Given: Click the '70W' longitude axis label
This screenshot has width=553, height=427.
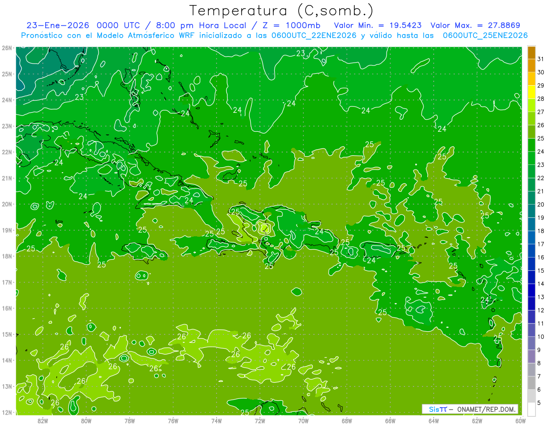Looking at the screenshot, I should point(303,421).
